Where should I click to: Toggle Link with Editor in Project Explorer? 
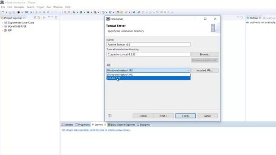39,18
